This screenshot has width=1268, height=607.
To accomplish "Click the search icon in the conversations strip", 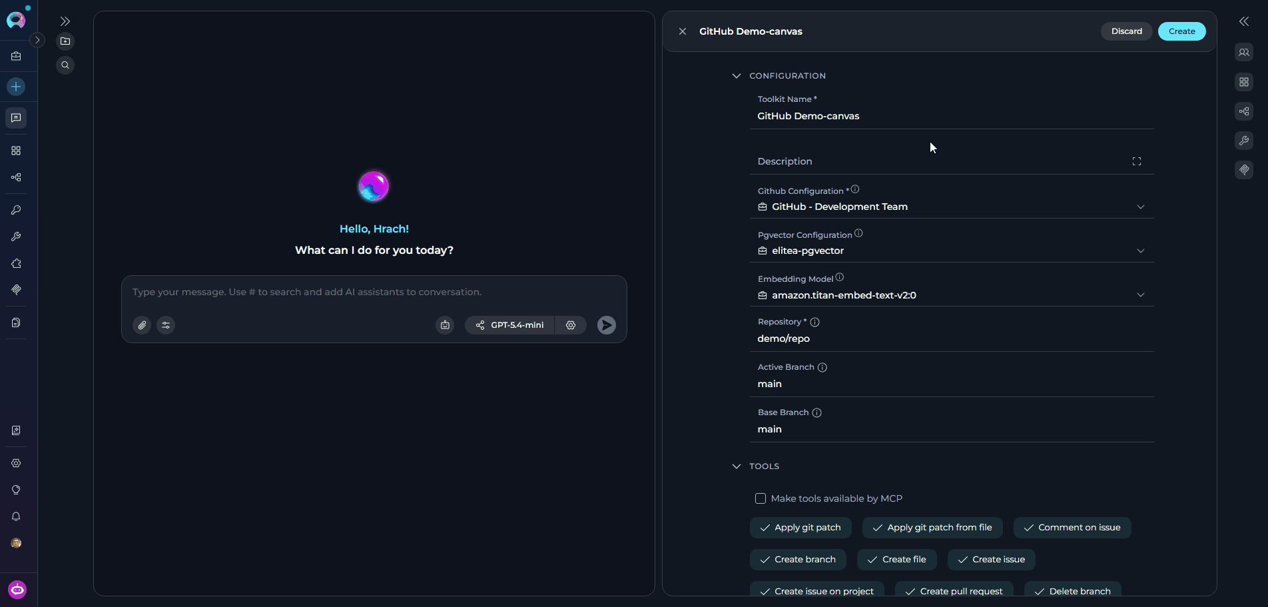I will pos(65,65).
